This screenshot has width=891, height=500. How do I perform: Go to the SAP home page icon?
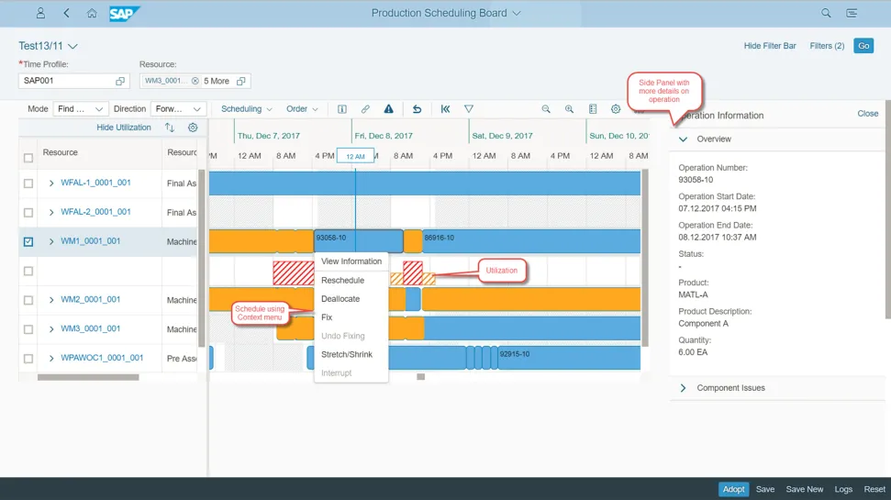[x=92, y=14]
